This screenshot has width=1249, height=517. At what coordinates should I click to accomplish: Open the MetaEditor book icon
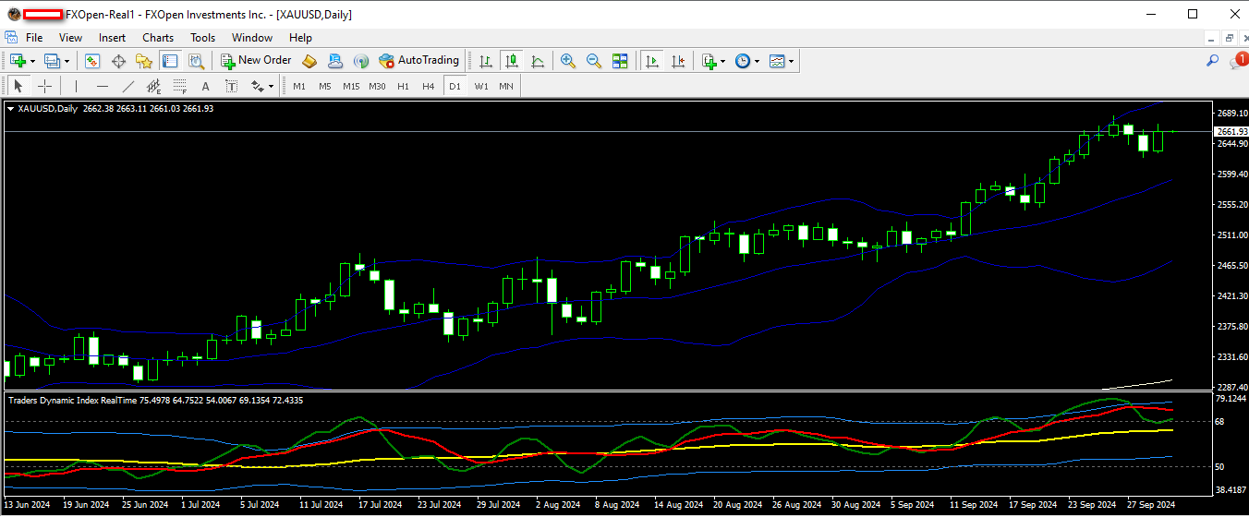coord(309,61)
